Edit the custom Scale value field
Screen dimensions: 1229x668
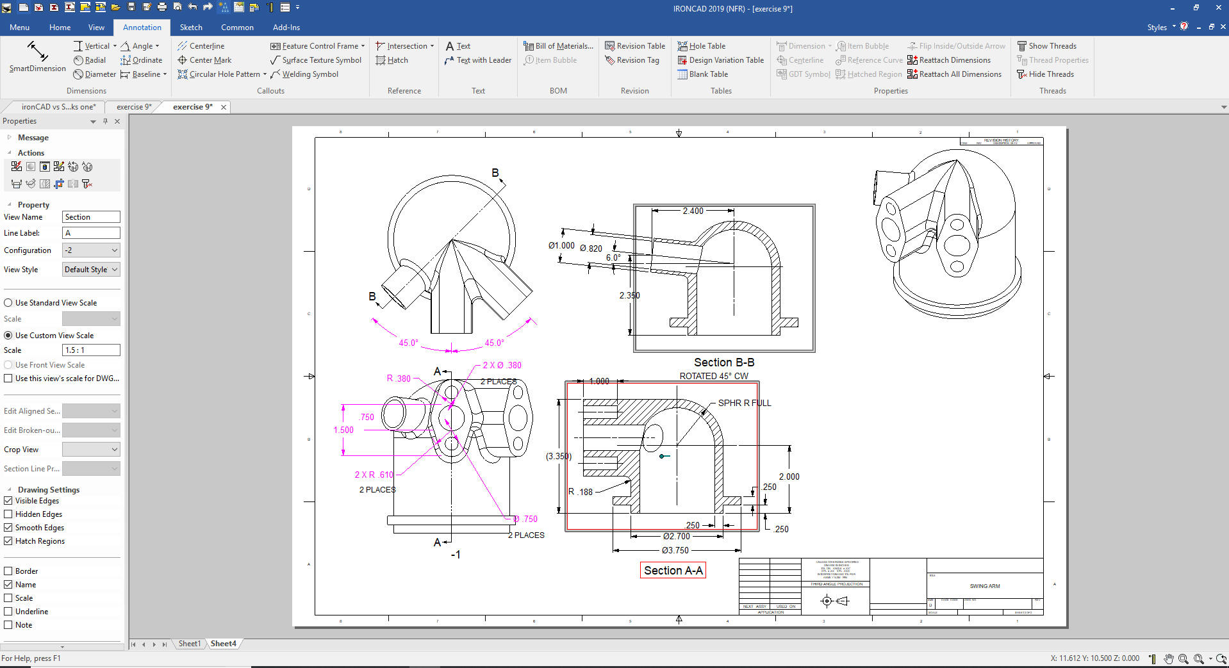[x=91, y=350]
